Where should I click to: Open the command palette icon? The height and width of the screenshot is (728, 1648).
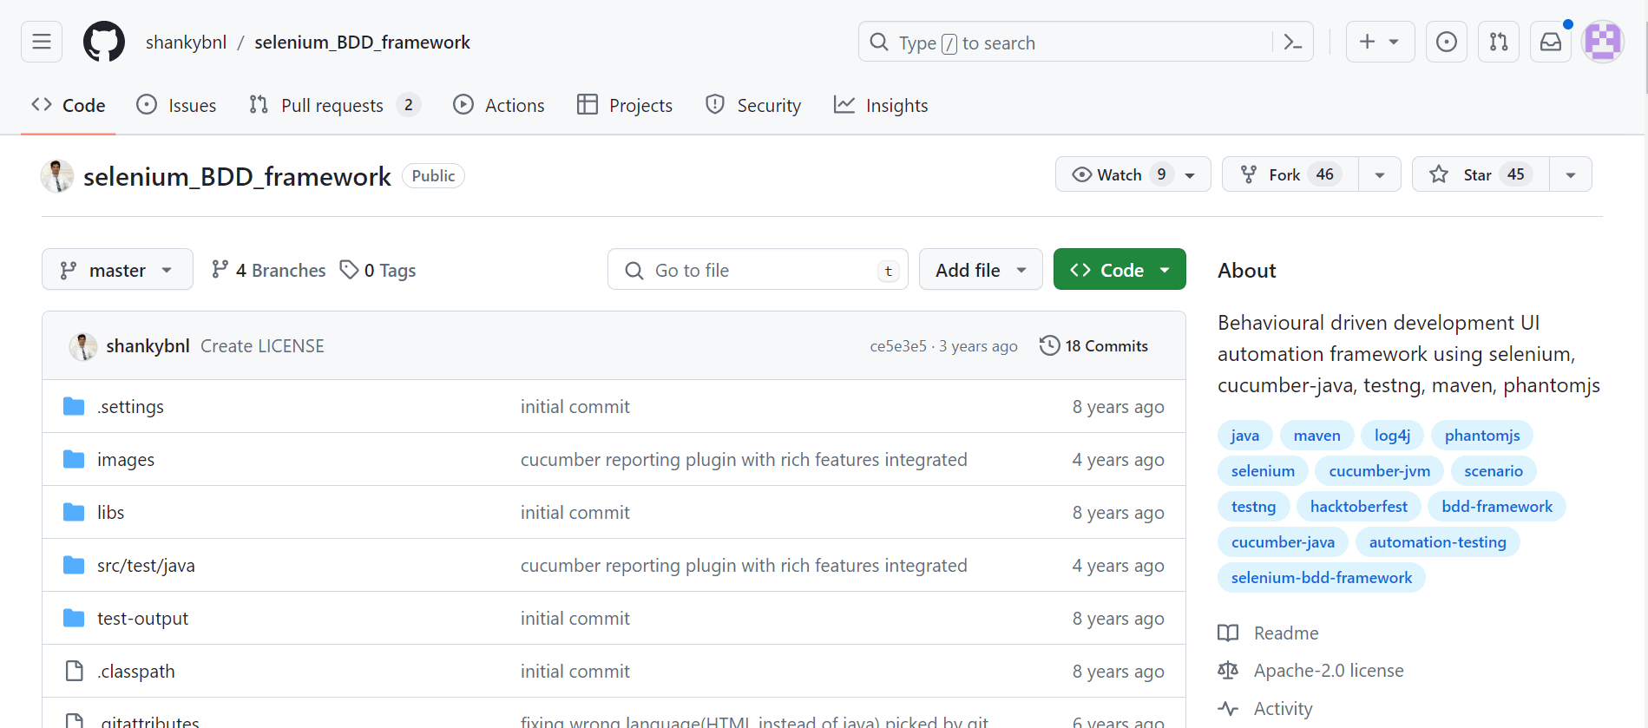(1292, 42)
